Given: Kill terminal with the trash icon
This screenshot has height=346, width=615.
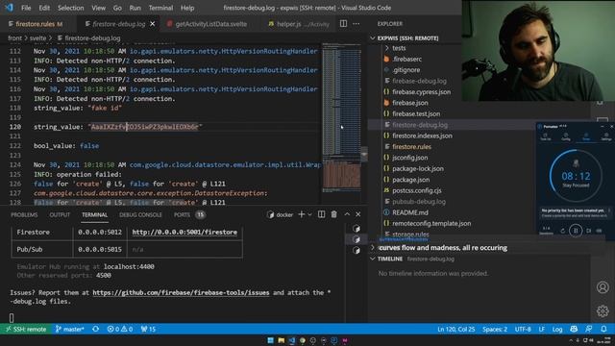Looking at the screenshot, I should 333,214.
